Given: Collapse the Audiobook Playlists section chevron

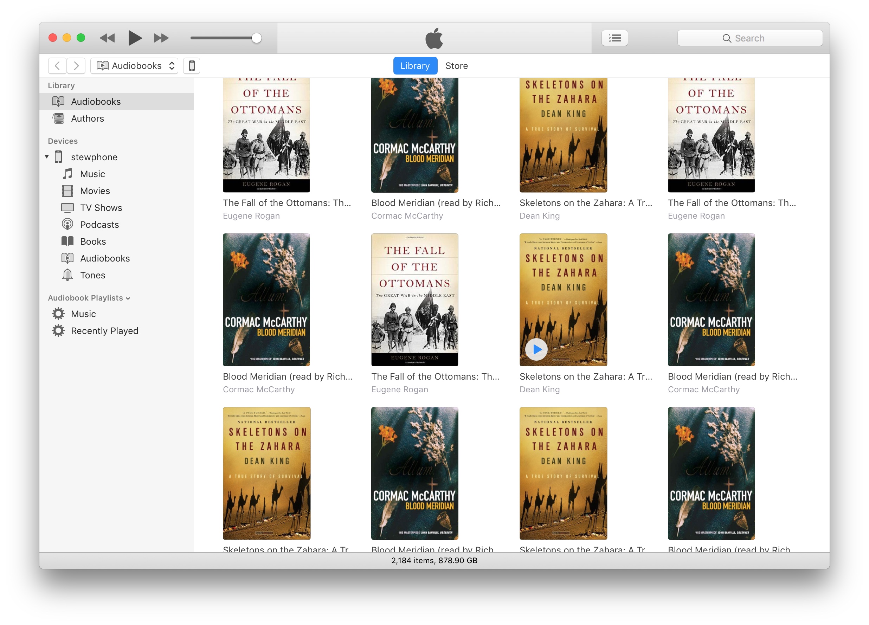Looking at the screenshot, I should [x=128, y=298].
